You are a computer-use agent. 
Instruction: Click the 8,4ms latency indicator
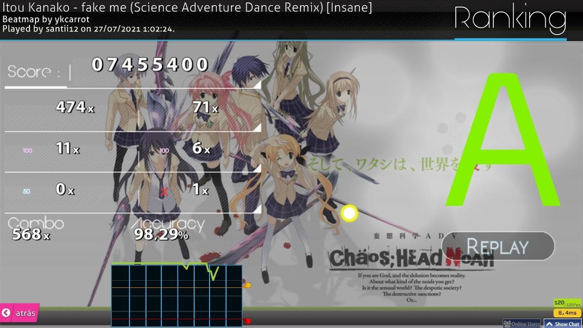click(x=567, y=313)
